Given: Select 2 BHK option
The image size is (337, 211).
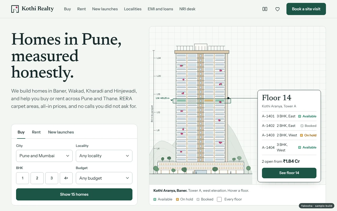Looking at the screenshot, I should pyautogui.click(x=37, y=178).
